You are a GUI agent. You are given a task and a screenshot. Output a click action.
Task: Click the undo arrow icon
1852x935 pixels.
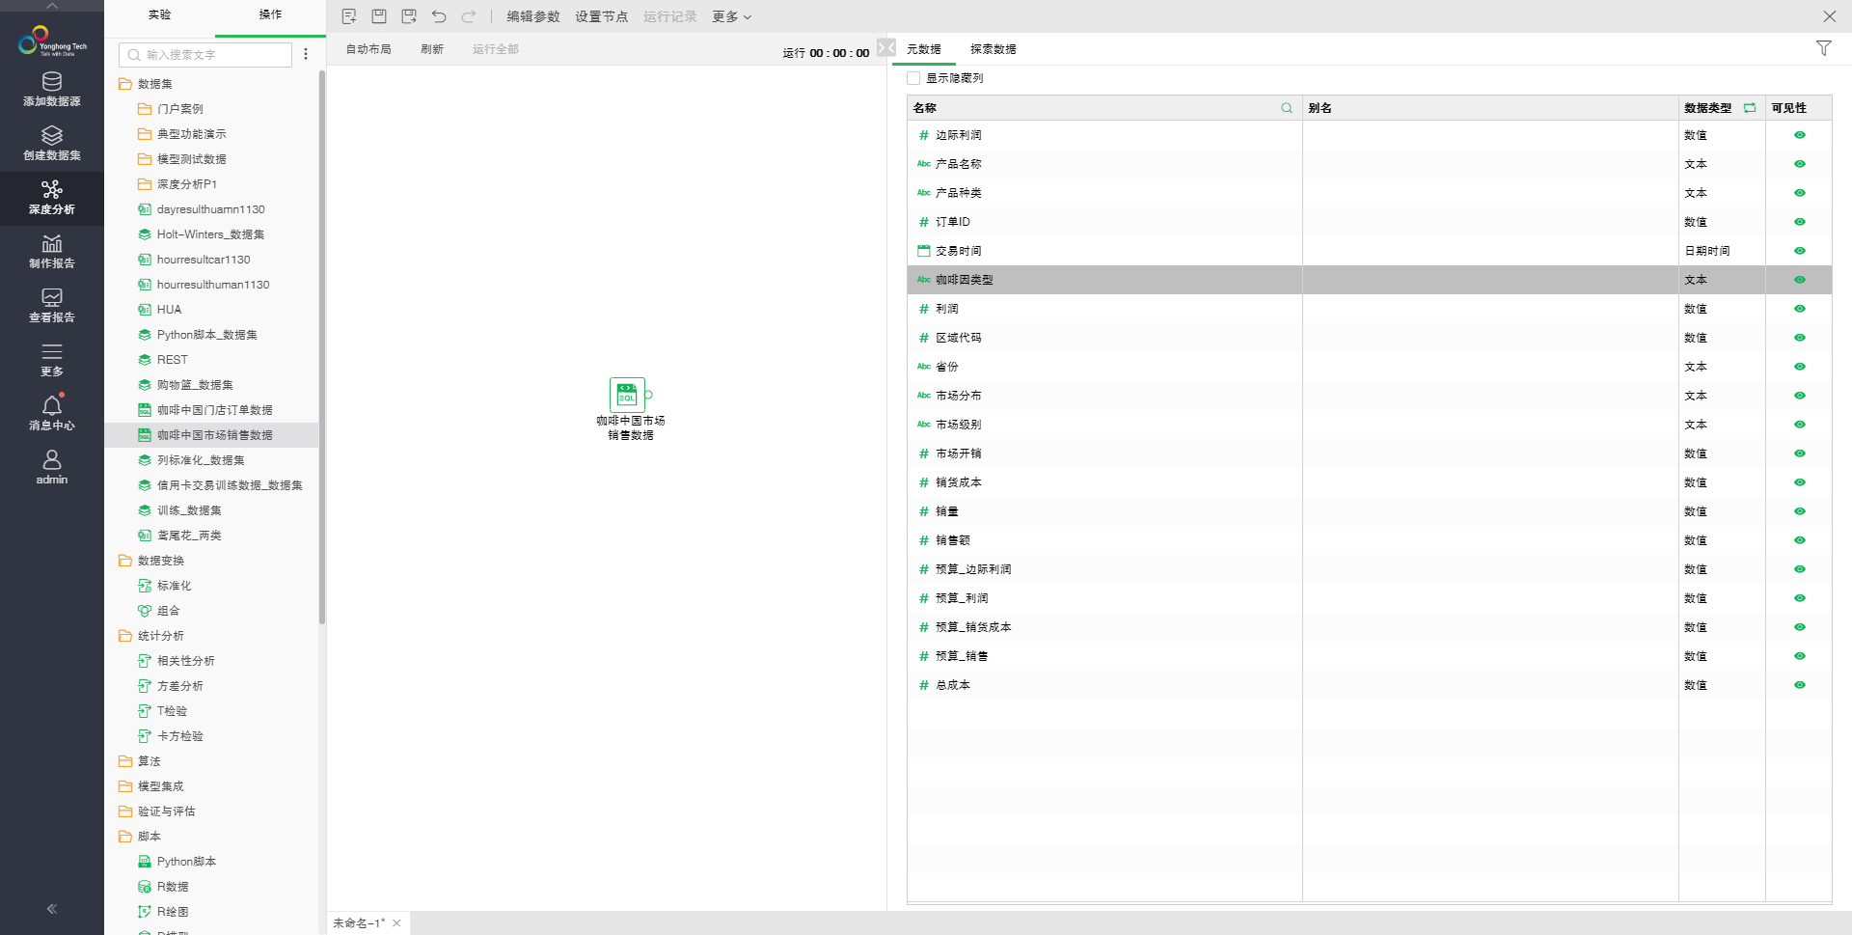point(439,16)
